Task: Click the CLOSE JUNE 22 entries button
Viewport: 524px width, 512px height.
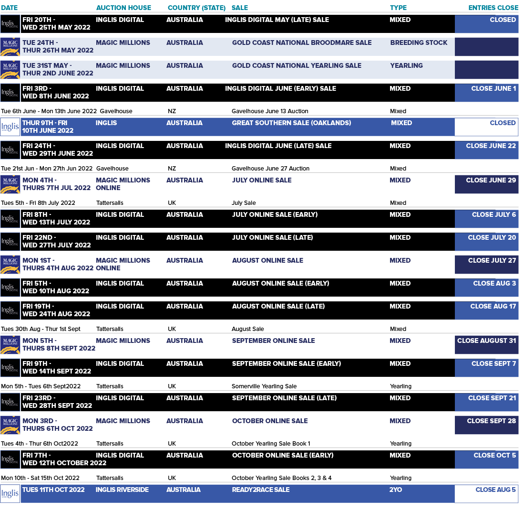Action: [486, 150]
